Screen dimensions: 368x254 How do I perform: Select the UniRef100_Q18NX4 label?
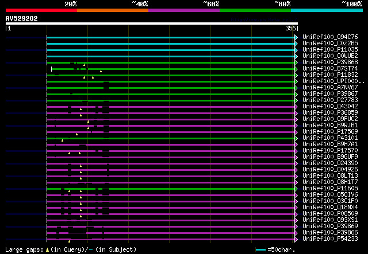330,208
